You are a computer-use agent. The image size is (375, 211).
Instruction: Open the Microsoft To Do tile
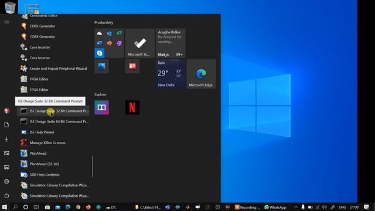[140, 43]
